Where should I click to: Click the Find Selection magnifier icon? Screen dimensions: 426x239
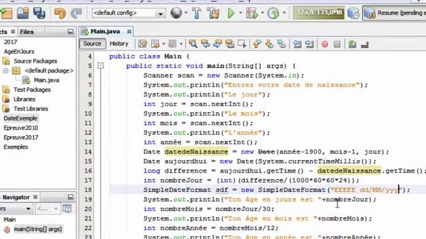[x=193, y=44]
